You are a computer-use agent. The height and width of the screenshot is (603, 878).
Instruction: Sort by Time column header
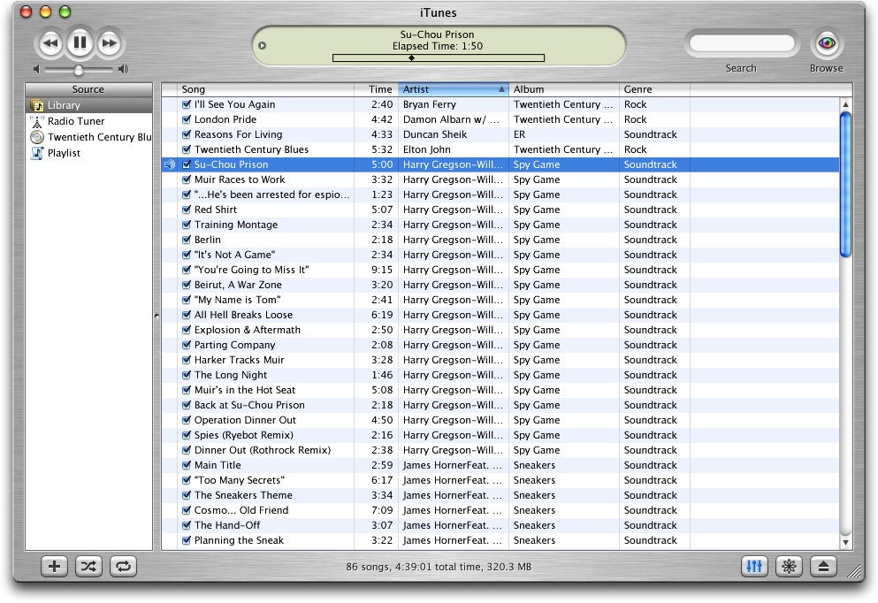click(x=377, y=89)
